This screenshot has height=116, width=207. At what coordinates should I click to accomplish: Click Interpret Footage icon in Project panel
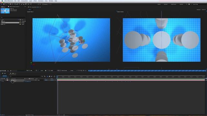tap(1, 71)
